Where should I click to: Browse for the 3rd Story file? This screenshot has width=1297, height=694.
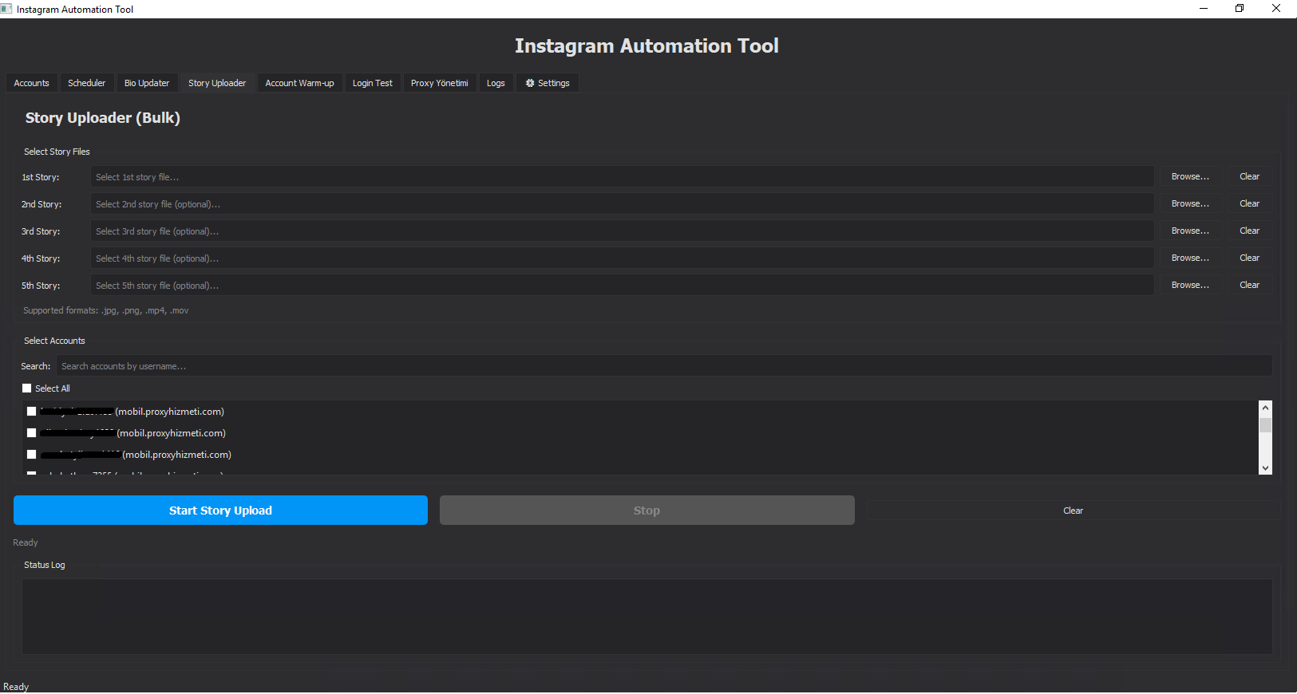[x=1190, y=231]
